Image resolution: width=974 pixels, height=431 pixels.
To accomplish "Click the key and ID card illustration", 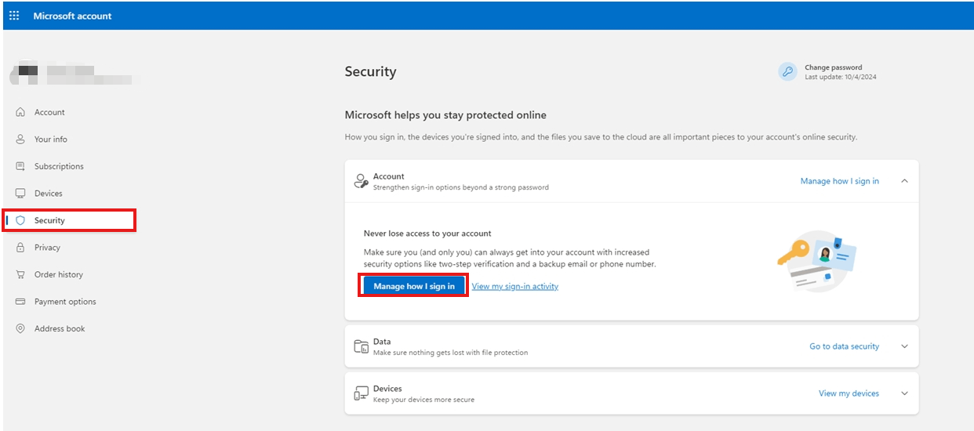I will pos(816,261).
